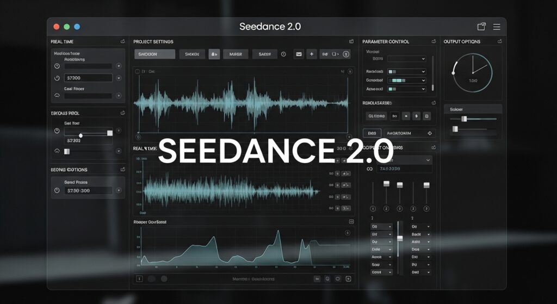Select the SHKDE tab
The height and width of the screenshot is (304, 557).
point(192,54)
